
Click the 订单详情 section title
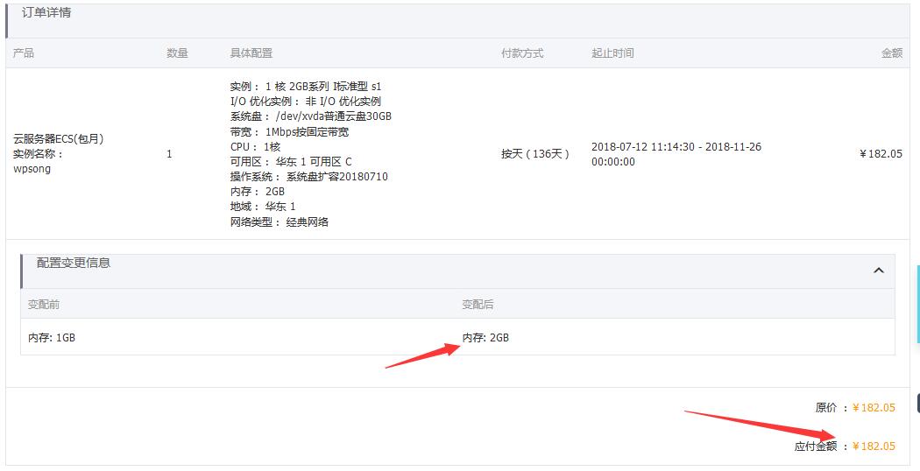(x=46, y=12)
